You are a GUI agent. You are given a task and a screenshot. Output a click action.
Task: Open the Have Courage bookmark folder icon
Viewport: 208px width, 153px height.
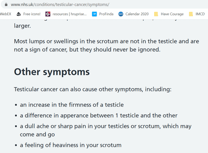tap(156, 14)
